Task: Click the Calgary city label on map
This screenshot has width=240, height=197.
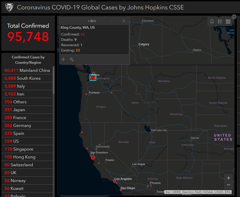Action: point(144,44)
